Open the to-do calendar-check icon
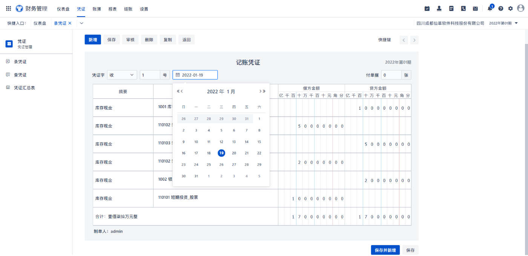This screenshot has height=256, width=528. (427, 8)
